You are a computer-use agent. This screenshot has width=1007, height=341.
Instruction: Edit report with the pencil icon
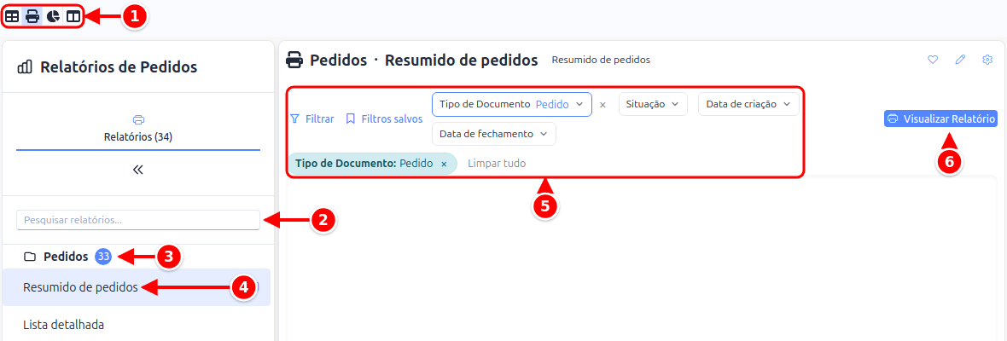click(960, 60)
